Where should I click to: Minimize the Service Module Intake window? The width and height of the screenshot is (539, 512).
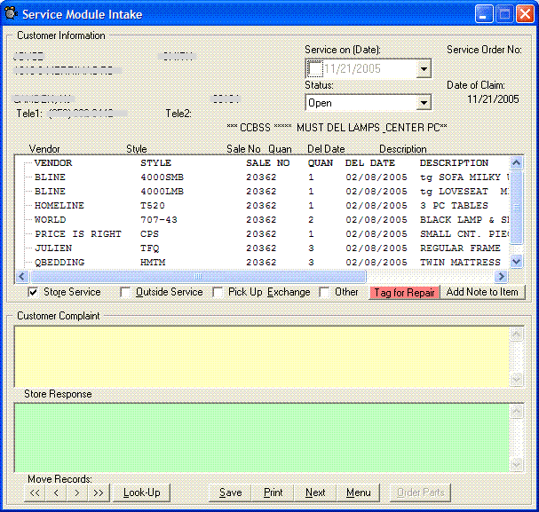tap(484, 14)
